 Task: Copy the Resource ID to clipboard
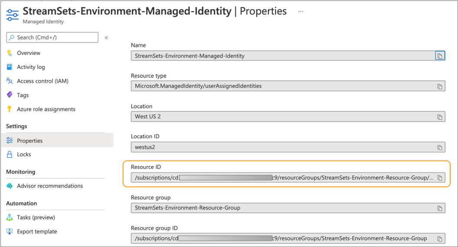click(x=439, y=178)
